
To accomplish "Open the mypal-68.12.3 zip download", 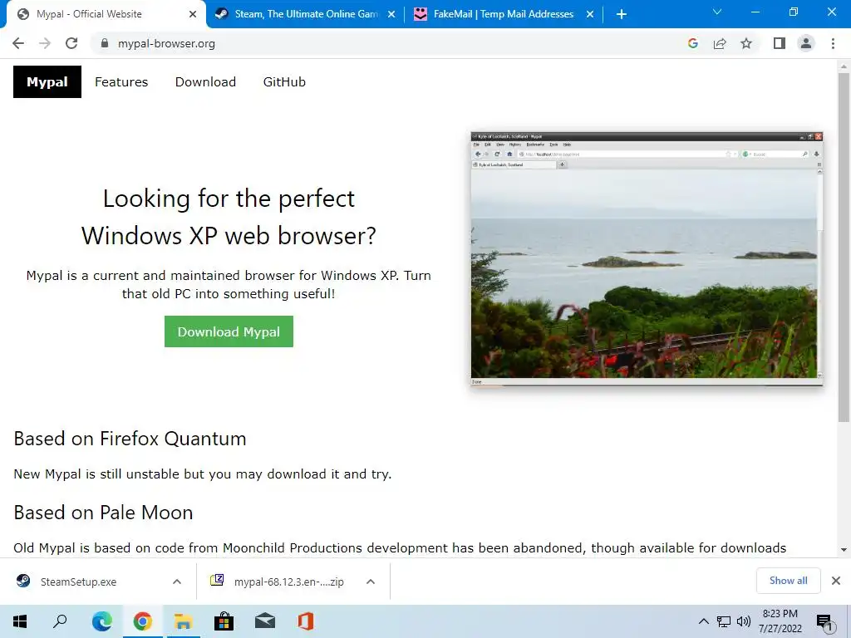I will pos(278,582).
